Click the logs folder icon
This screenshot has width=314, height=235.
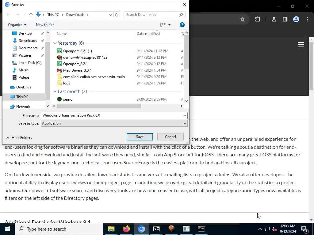(59, 83)
